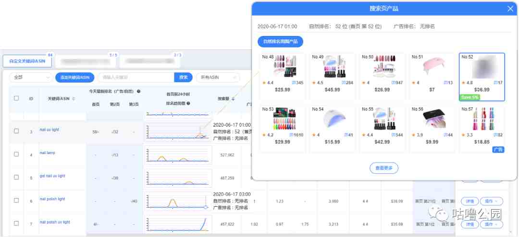519x237 pixels.
Task: Open product thumbnail No.57 priced $18.85
Action: click(x=484, y=119)
